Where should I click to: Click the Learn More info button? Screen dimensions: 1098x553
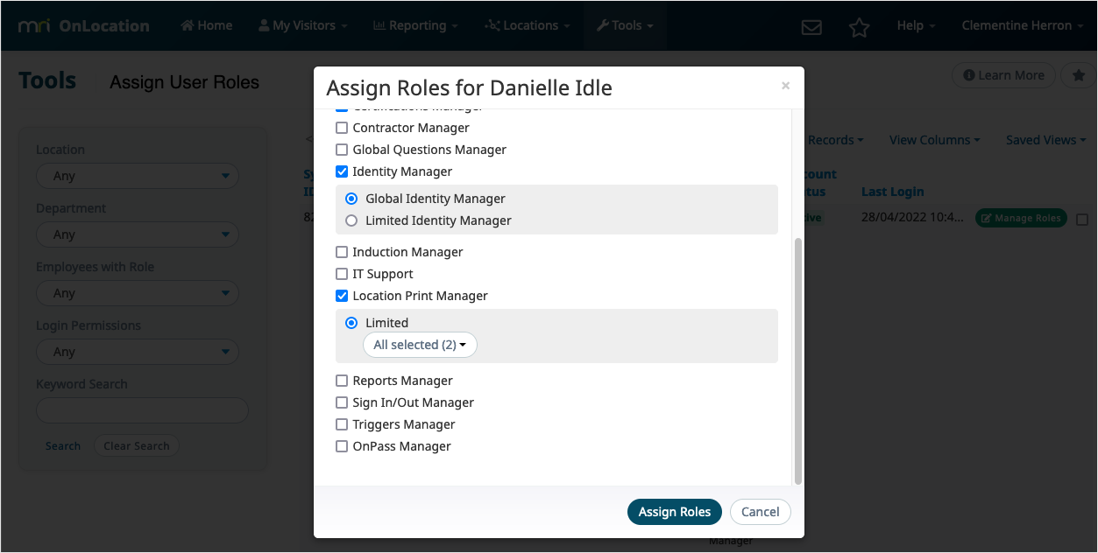point(1003,75)
